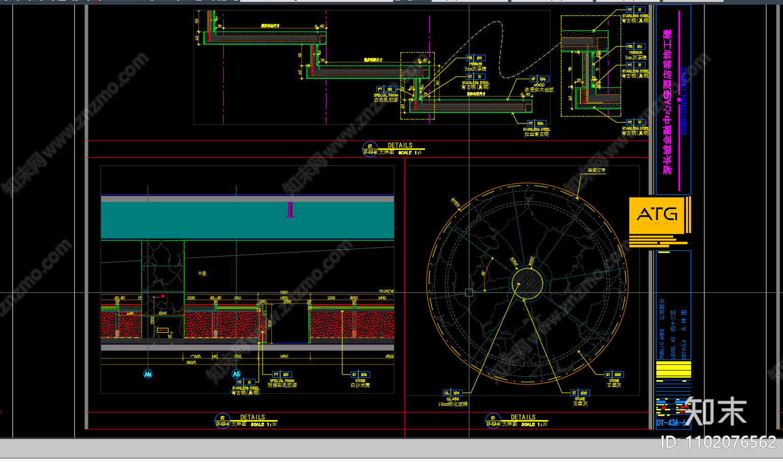Viewport: 783px width, 462px height.
Task: Click the MT 111 tag below elevation 02
Action: pos(245,382)
